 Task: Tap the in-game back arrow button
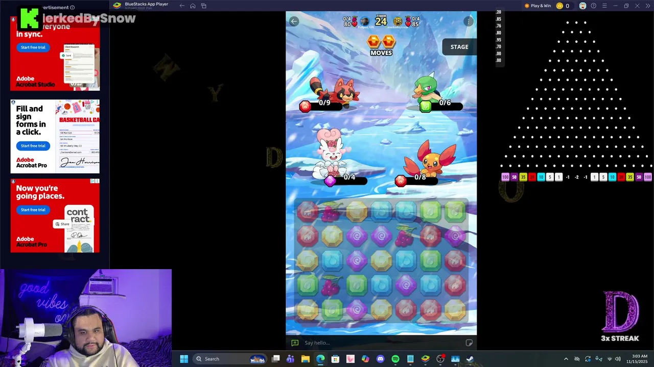coord(294,21)
